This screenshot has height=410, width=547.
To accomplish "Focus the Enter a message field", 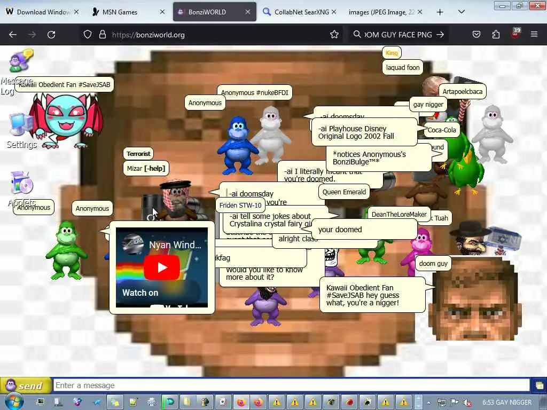I will pyautogui.click(x=292, y=385).
